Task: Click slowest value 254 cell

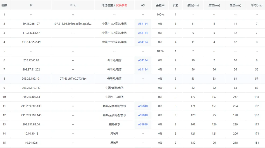Action: pyautogui.click(x=235, y=106)
